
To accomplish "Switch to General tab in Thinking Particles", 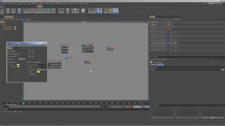I will point(10,48).
